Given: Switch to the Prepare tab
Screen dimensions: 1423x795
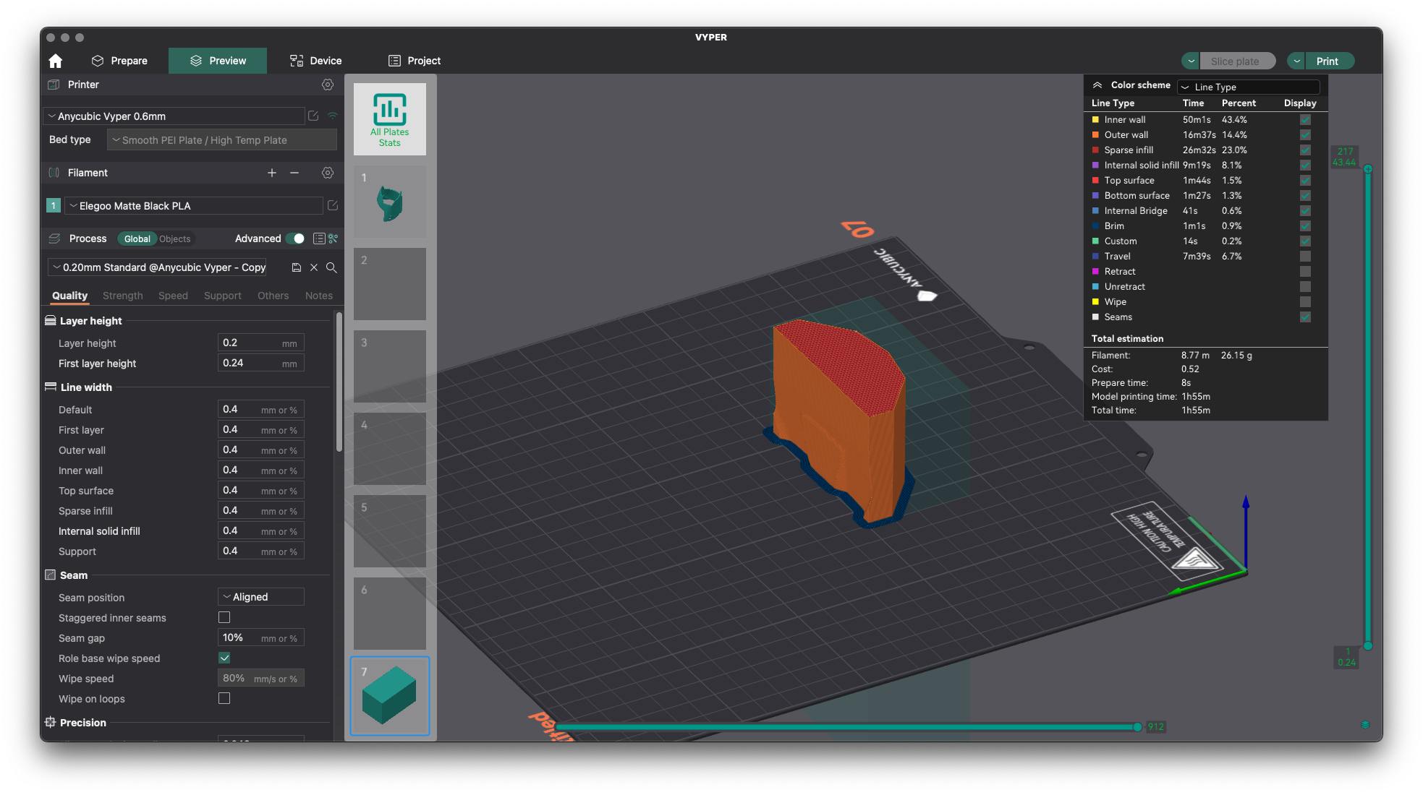Looking at the screenshot, I should coord(120,61).
